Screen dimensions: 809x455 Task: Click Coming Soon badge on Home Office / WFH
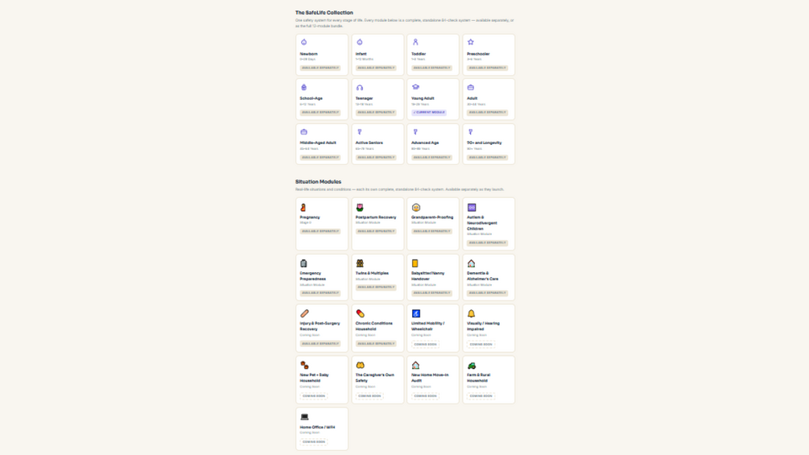click(314, 441)
